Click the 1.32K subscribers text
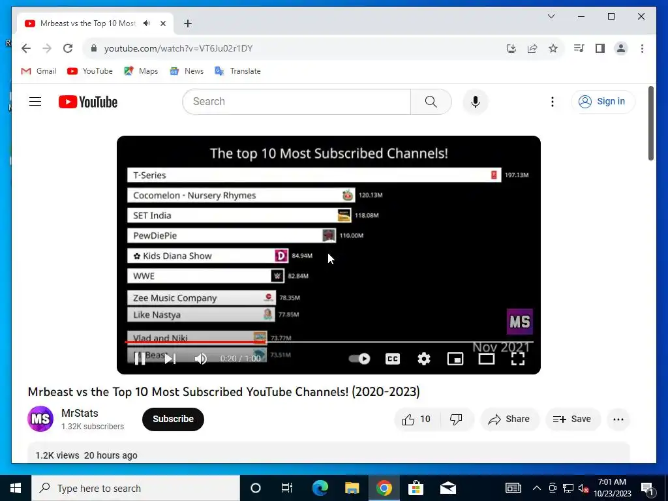668x501 pixels. coord(93,427)
